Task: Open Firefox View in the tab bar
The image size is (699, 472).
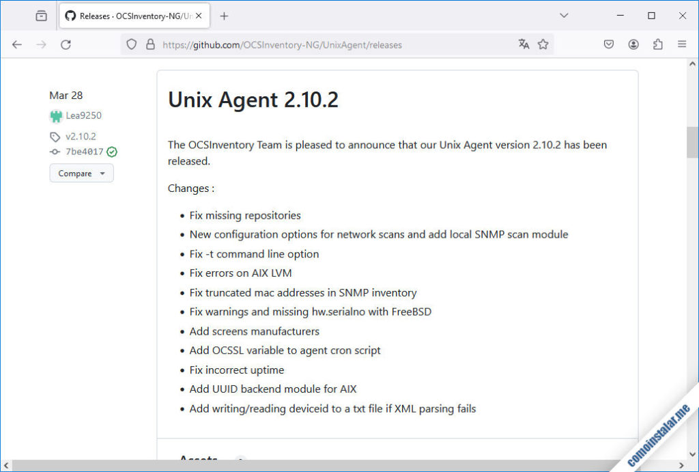Action: click(x=40, y=15)
